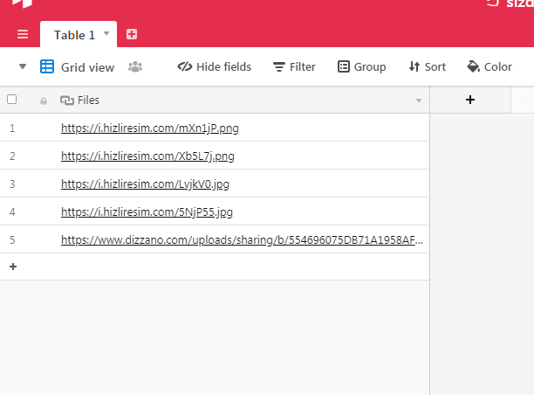
Task: Add a new field column
Action: [470, 100]
